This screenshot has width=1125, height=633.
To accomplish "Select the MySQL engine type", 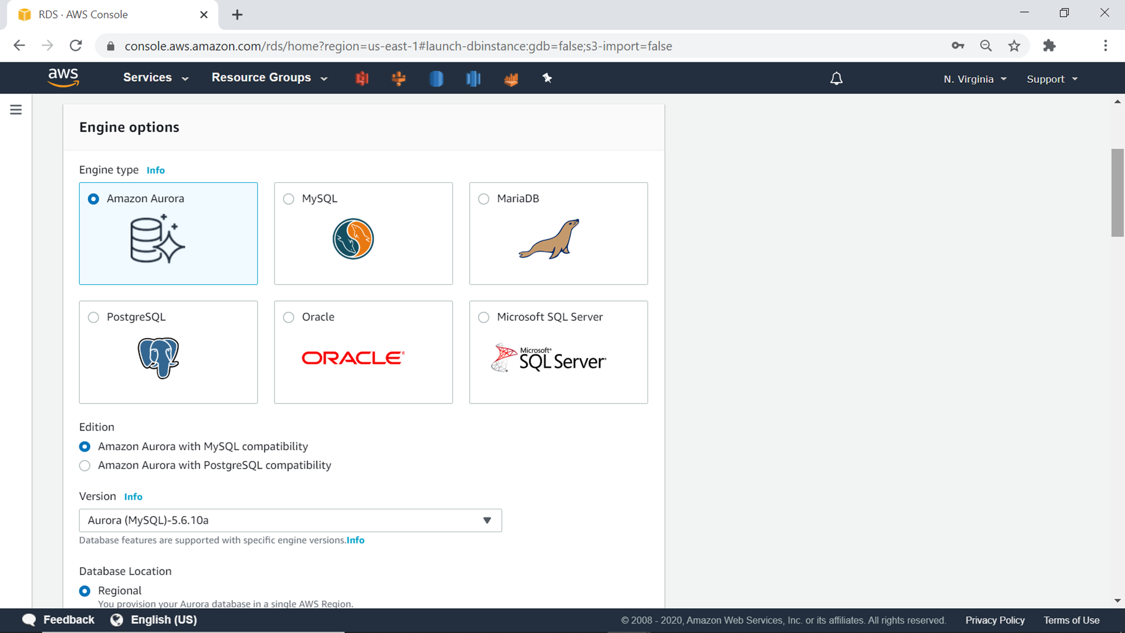I will 289,199.
